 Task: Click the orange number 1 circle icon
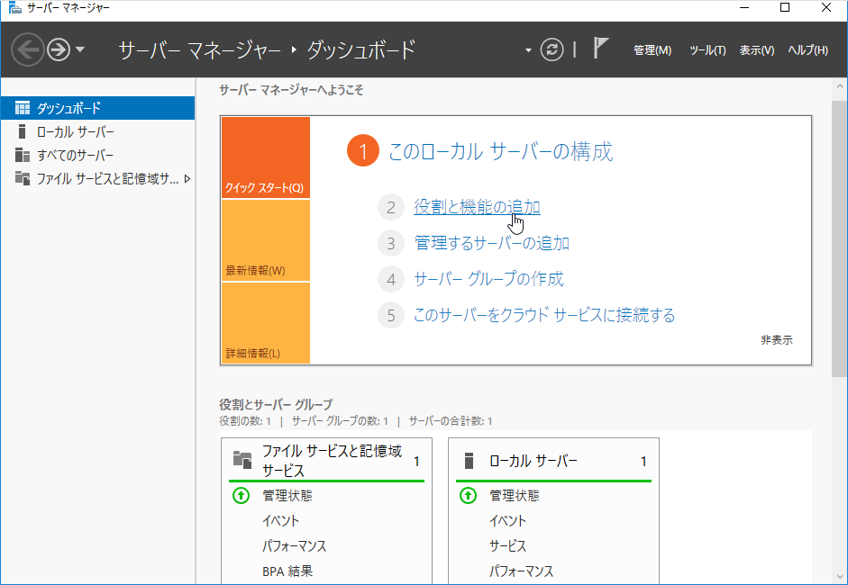pyautogui.click(x=363, y=152)
